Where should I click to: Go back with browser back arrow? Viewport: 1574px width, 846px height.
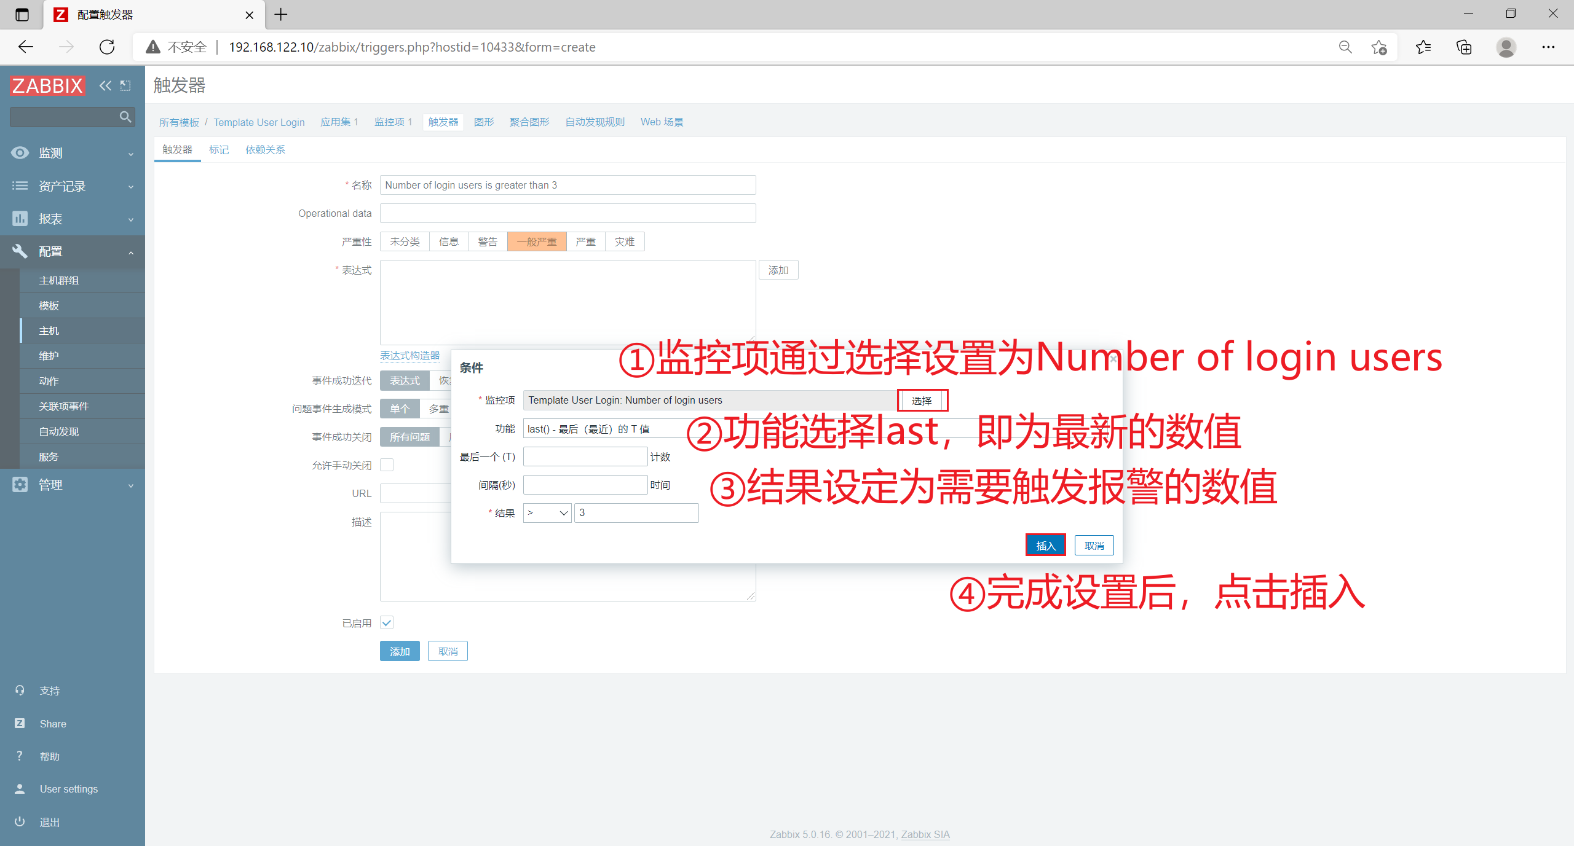point(26,47)
